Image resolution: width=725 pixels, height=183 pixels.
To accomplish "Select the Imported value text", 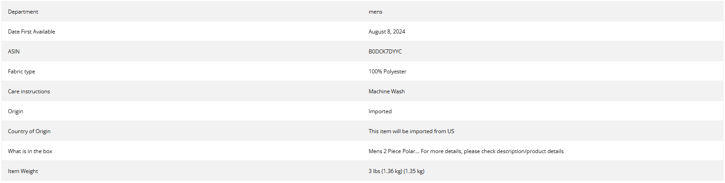I will tap(380, 111).
